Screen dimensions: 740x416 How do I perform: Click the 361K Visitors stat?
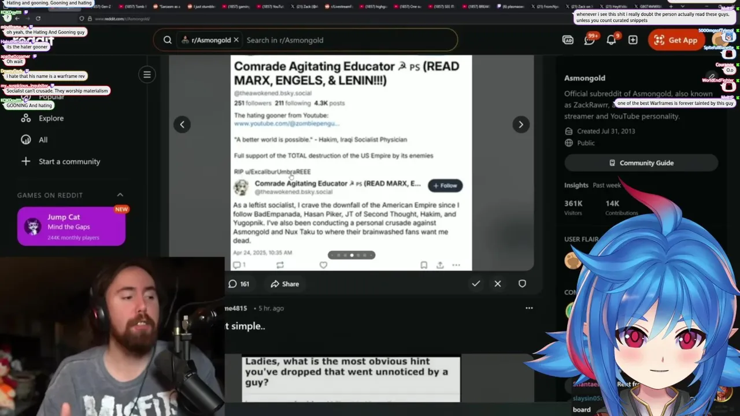click(x=573, y=207)
